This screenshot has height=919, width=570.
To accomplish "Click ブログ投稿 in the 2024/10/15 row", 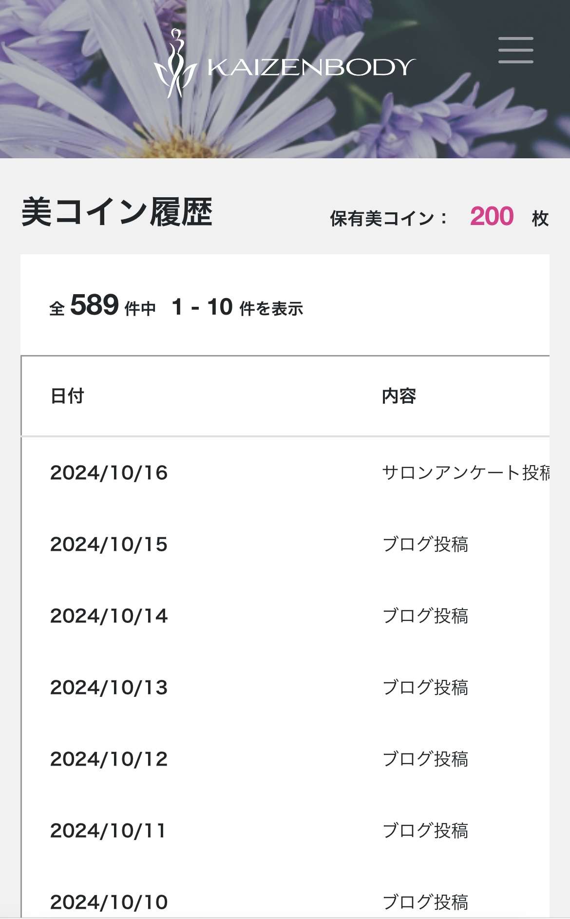I will click(x=425, y=544).
